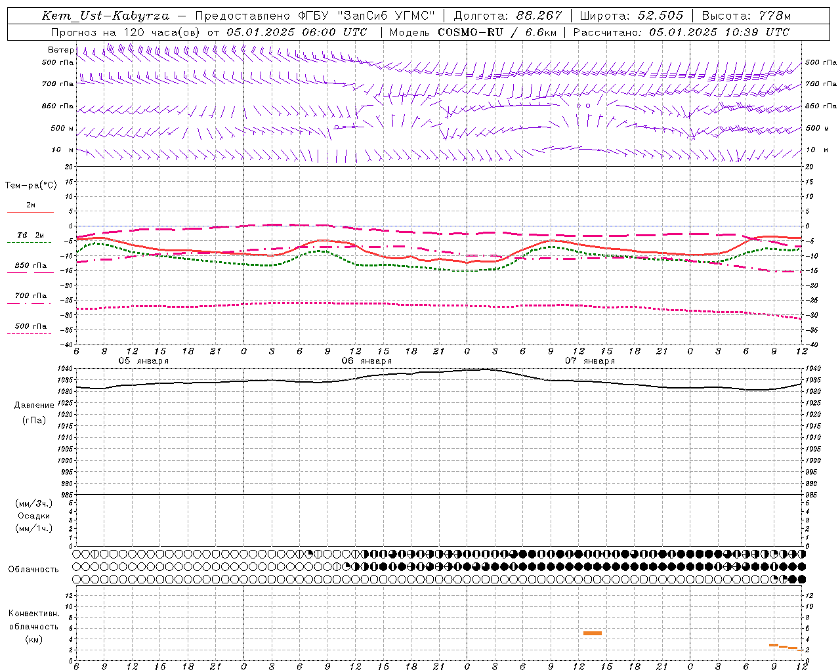Click the Тем-ра(°C) temperature panel label
This screenshot has width=840, height=672.
pyautogui.click(x=31, y=186)
